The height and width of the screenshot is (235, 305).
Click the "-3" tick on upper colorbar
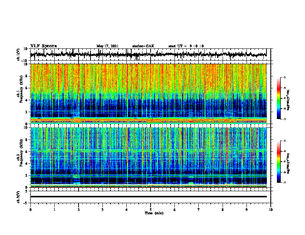pos(284,77)
